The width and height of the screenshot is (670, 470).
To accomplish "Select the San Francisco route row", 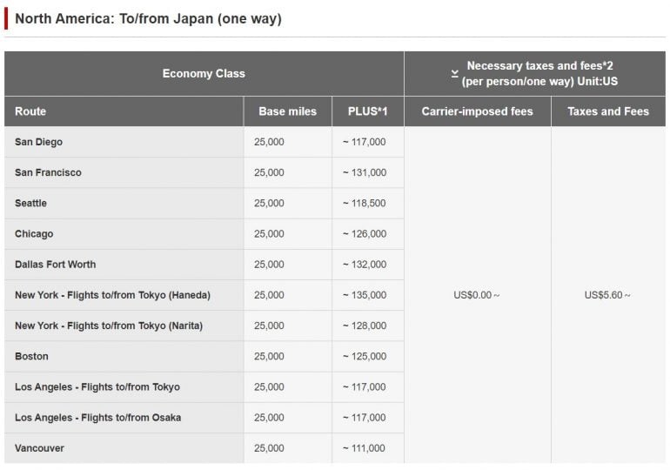I will click(x=49, y=172).
